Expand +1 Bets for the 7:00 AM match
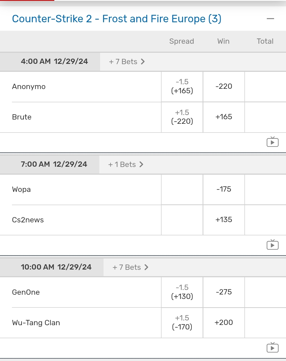This screenshot has width=286, height=361. (x=126, y=165)
